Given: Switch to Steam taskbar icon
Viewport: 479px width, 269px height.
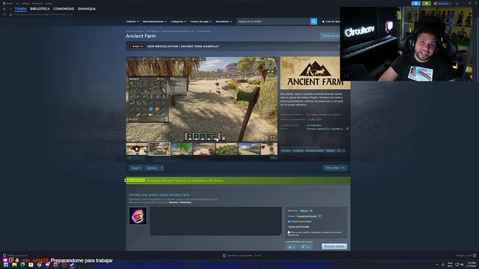Looking at the screenshot, I should tap(72, 265).
